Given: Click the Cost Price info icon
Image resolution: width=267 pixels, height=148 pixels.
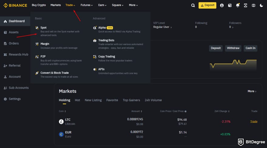Looking at the screenshot, I should click(x=185, y=111).
